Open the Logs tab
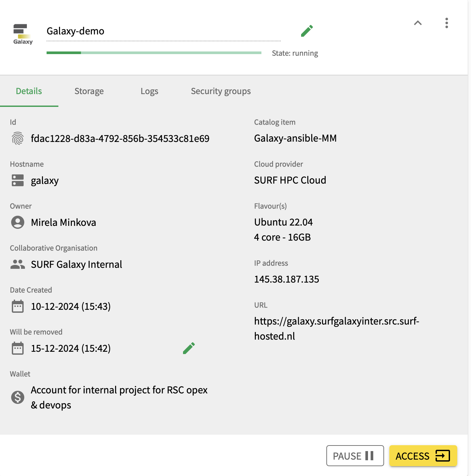 [x=149, y=91]
